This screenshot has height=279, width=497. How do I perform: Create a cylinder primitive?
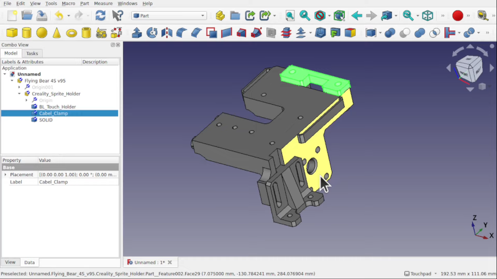click(x=27, y=33)
